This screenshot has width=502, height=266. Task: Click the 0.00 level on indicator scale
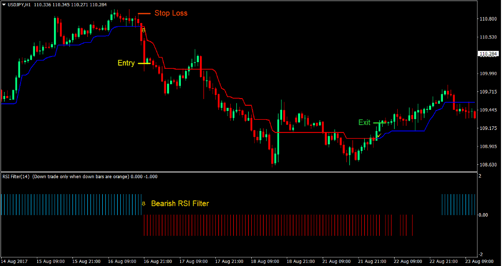pyautogui.click(x=484, y=215)
